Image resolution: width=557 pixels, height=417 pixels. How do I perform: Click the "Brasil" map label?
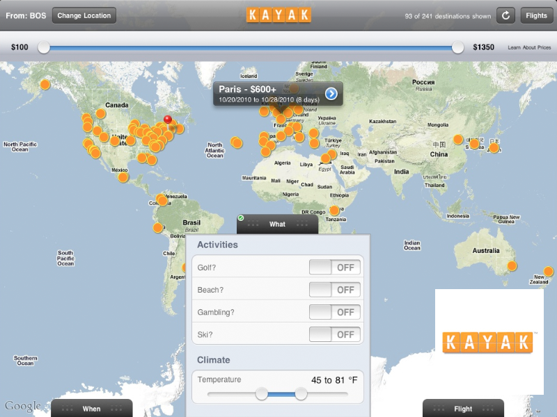pos(191,222)
